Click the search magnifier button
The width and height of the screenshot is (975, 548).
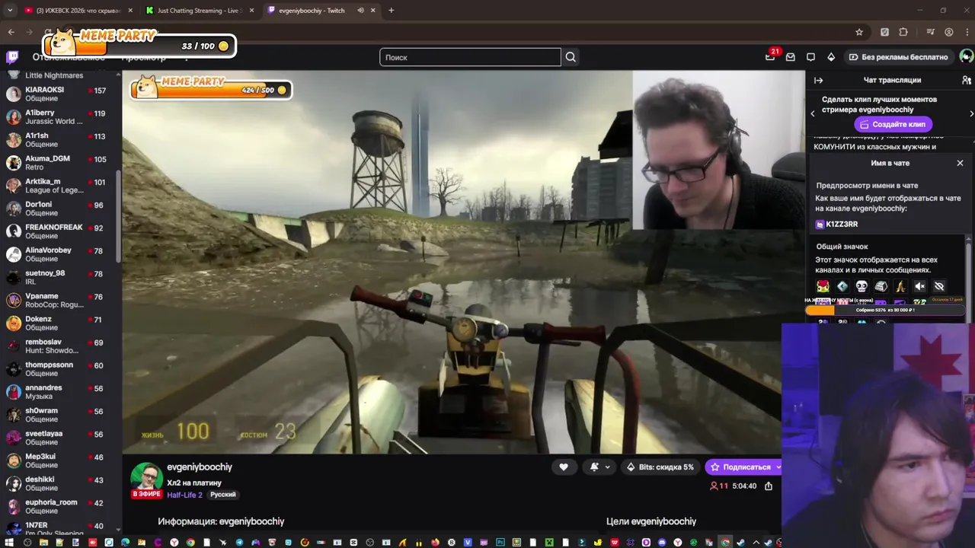(x=571, y=57)
